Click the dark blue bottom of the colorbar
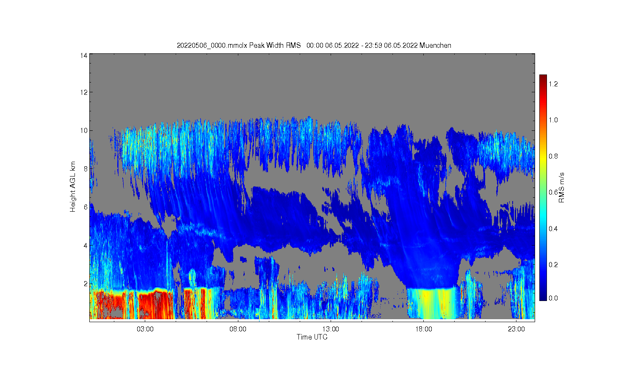 pos(543,297)
